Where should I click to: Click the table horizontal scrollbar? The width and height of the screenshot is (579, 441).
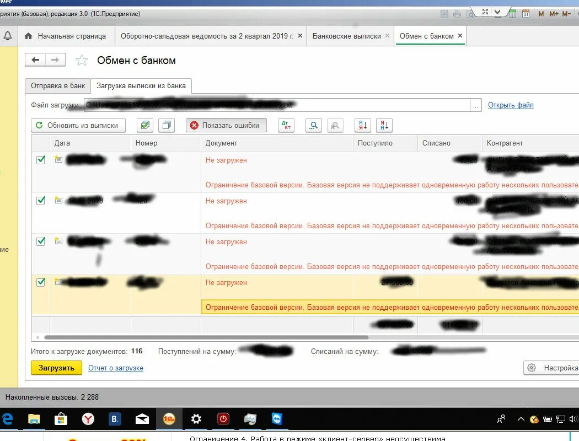point(206,337)
